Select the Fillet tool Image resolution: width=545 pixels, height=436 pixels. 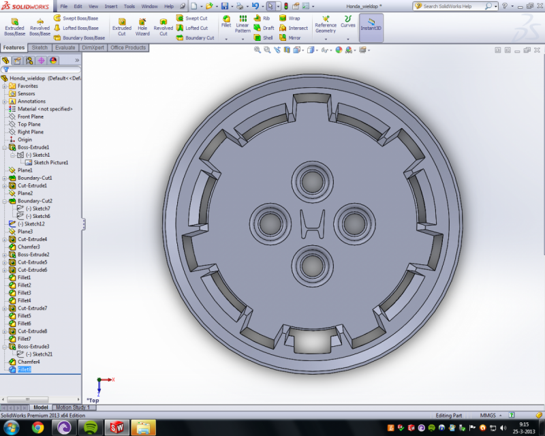[226, 22]
